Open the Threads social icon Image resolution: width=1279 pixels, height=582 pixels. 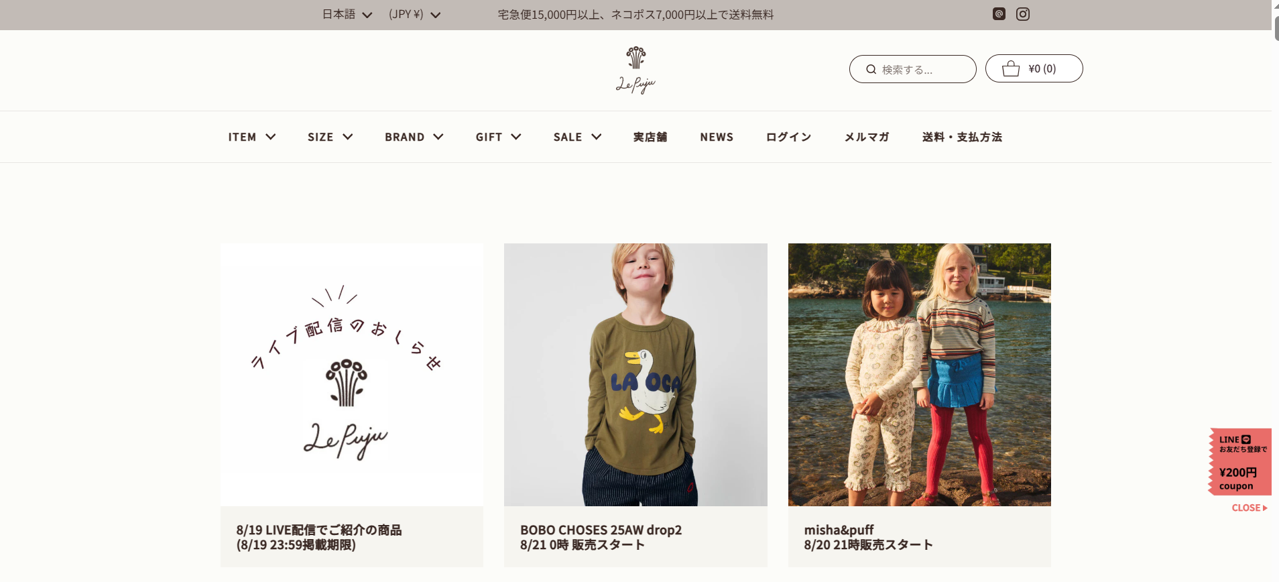click(x=999, y=14)
